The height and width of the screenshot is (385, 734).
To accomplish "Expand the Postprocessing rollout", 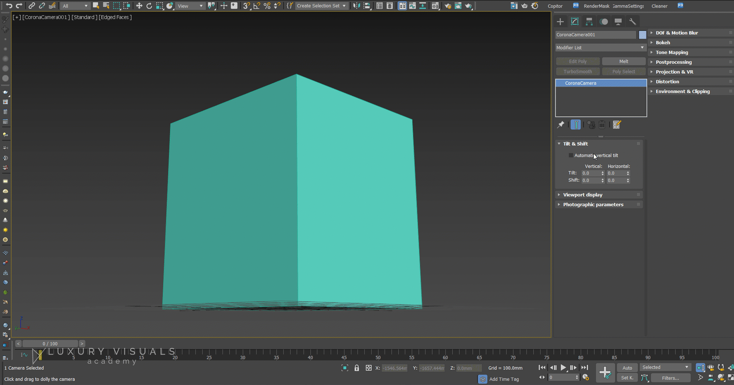I will coord(691,62).
